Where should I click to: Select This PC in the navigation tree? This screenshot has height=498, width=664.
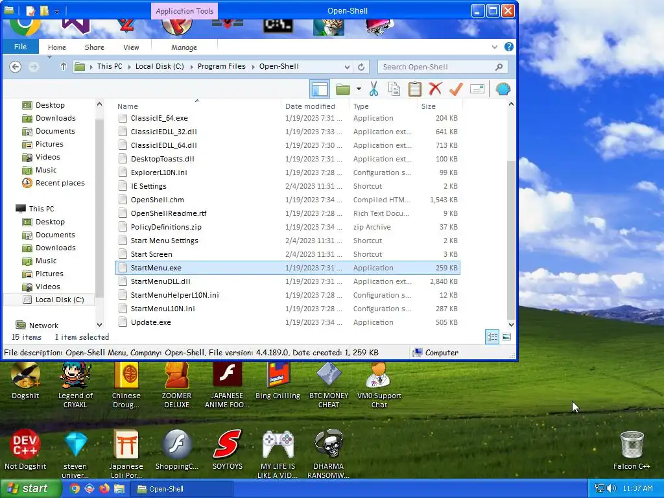click(x=35, y=209)
